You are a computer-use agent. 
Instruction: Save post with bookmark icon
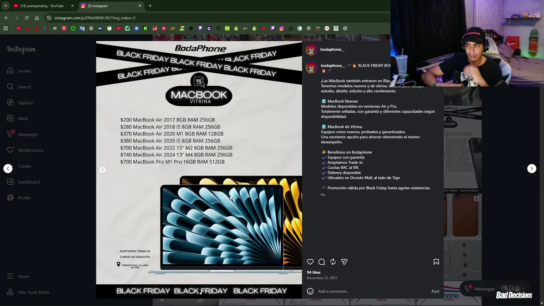[436, 262]
